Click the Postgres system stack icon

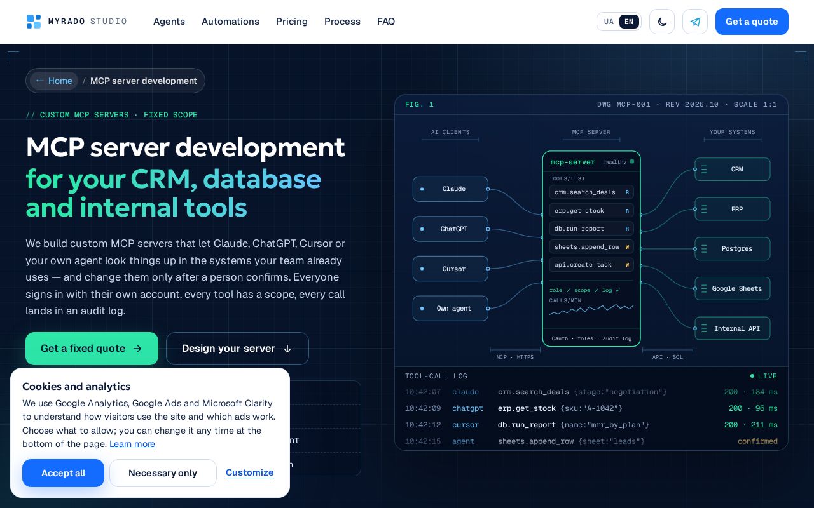point(704,249)
